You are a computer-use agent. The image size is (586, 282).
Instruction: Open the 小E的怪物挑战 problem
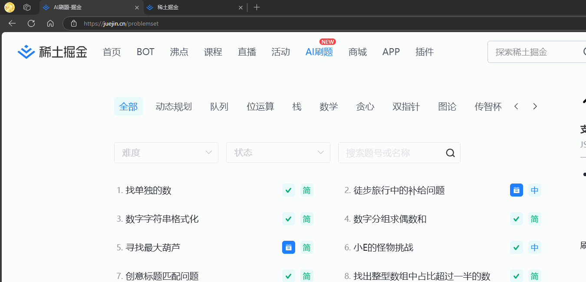tap(383, 247)
